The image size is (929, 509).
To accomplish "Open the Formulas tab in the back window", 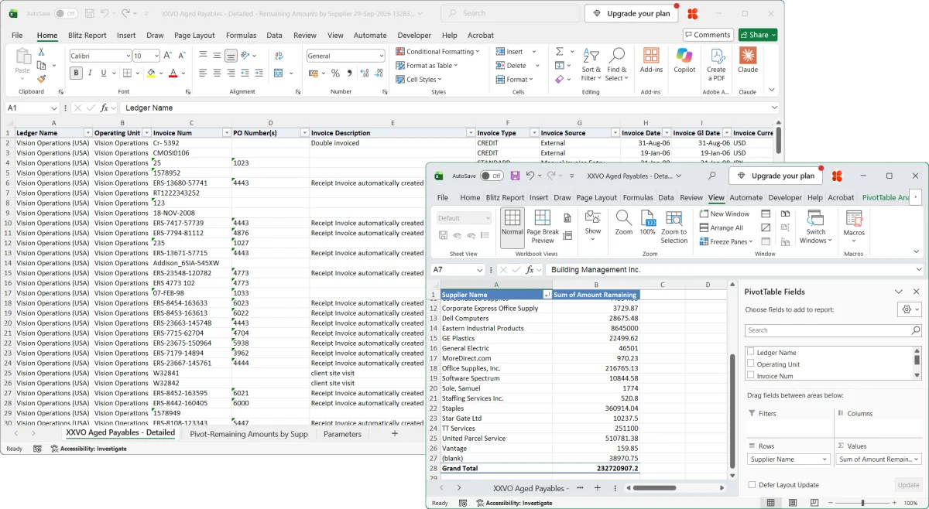I will pos(241,36).
